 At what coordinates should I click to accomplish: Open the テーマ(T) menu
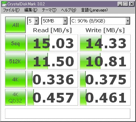coord(49,10)
